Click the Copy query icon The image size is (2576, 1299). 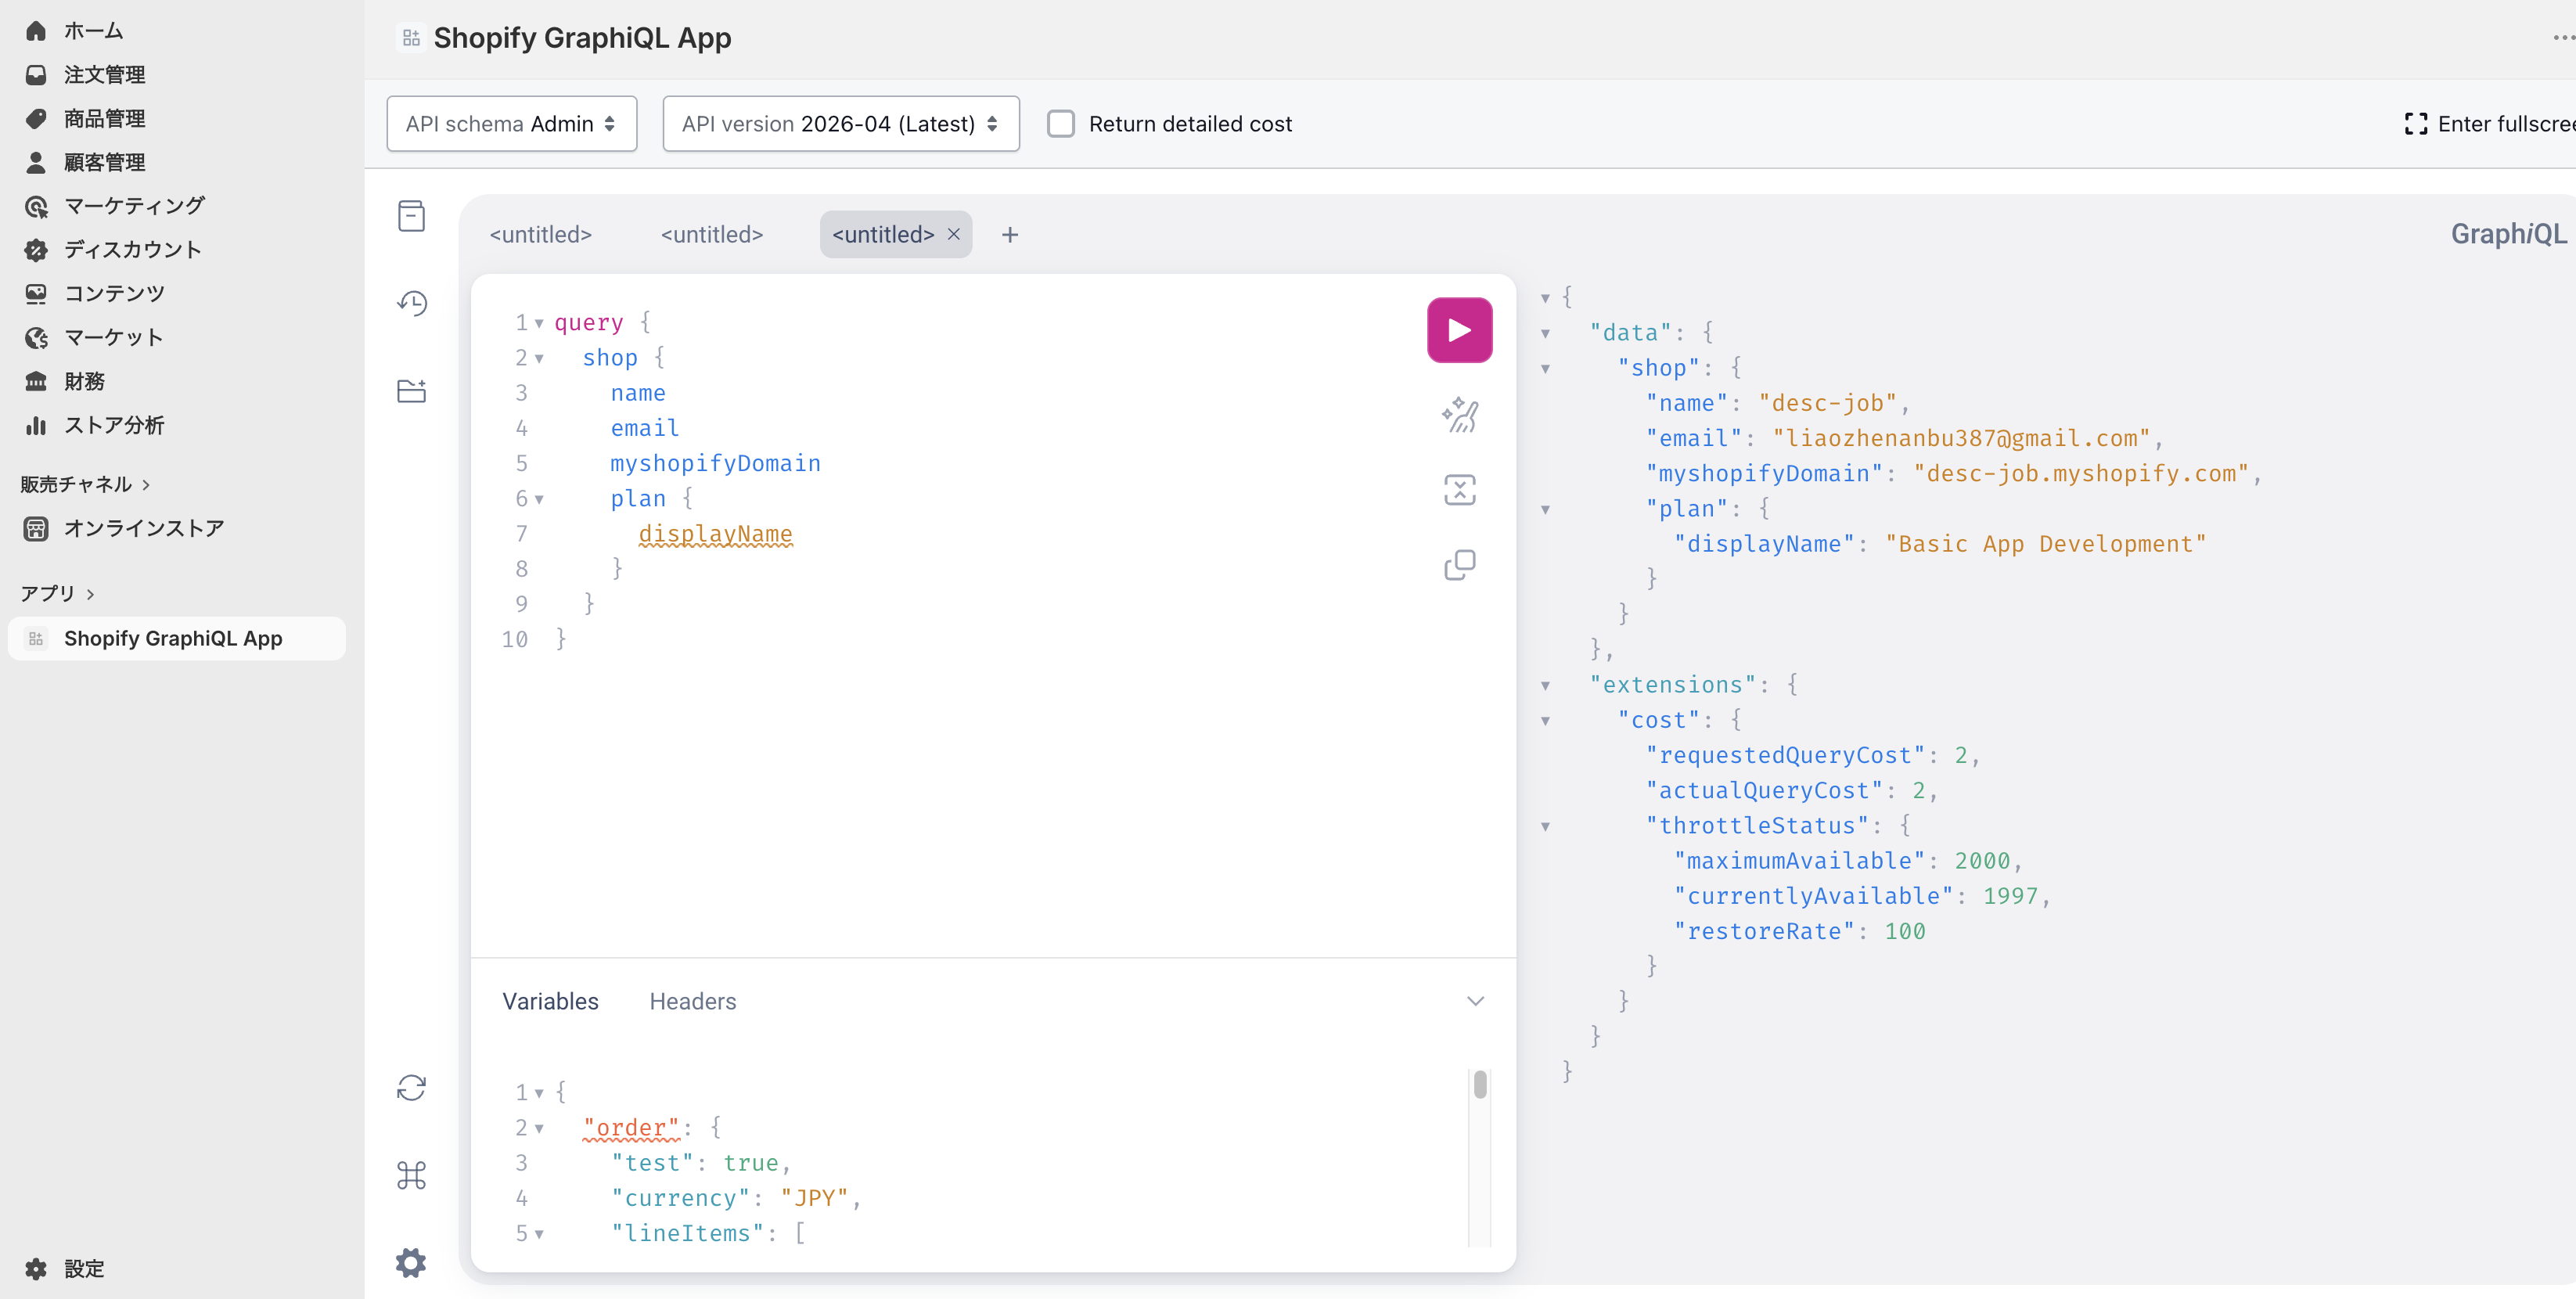pyautogui.click(x=1459, y=565)
